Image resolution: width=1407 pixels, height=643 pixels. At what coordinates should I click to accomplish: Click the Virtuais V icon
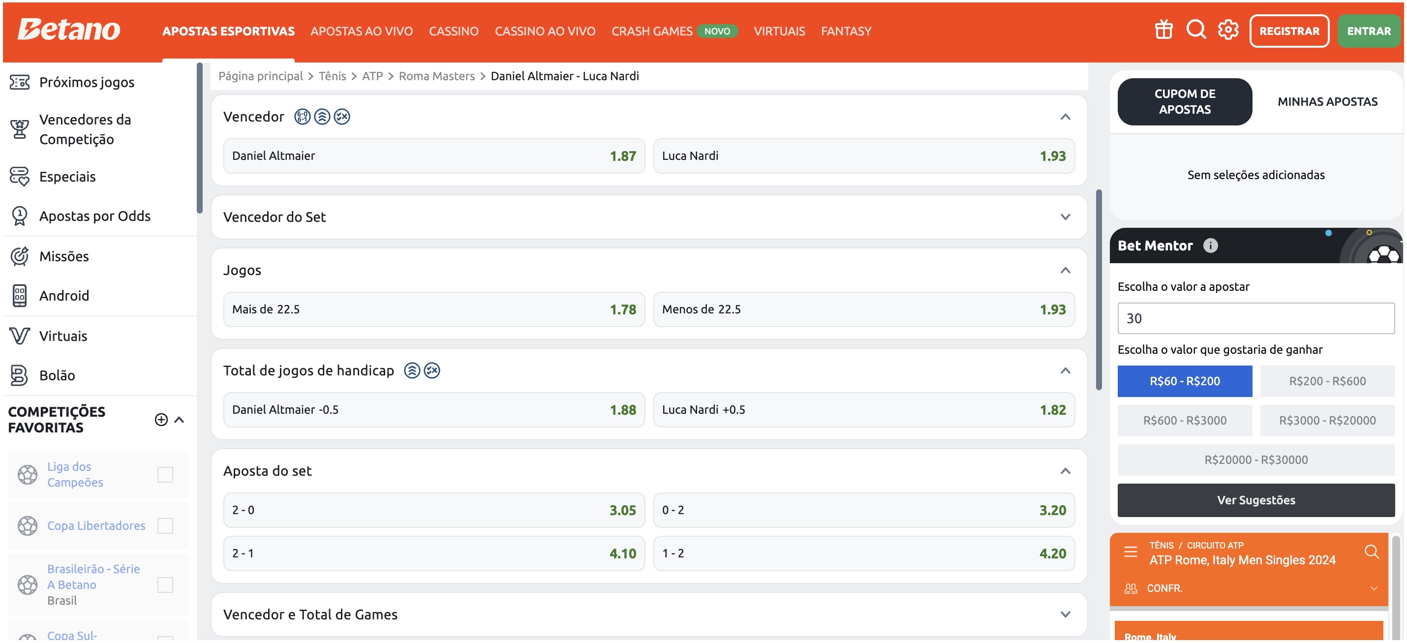coord(20,336)
